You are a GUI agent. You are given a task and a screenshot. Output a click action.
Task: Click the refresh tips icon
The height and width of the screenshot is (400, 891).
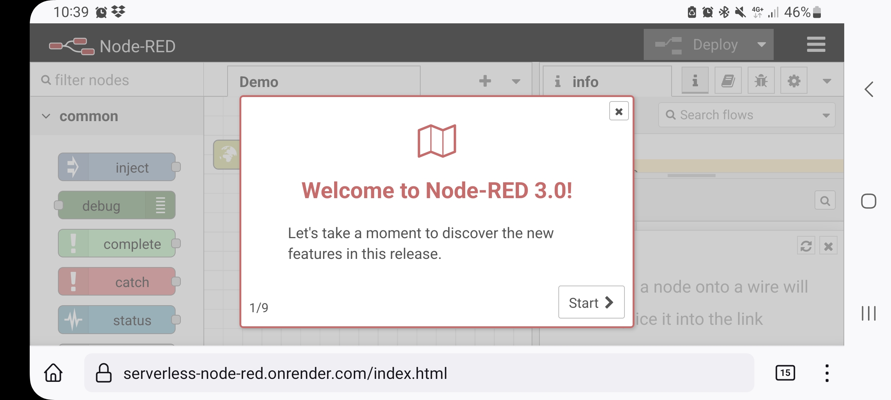806,246
